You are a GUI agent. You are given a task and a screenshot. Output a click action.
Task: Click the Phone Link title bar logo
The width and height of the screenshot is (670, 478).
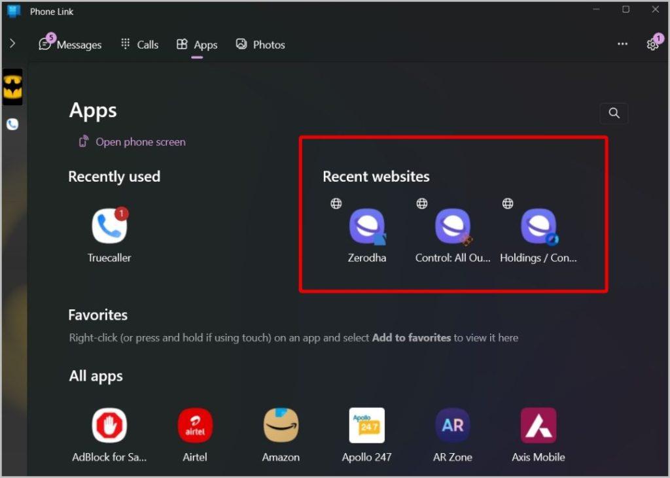coord(14,11)
